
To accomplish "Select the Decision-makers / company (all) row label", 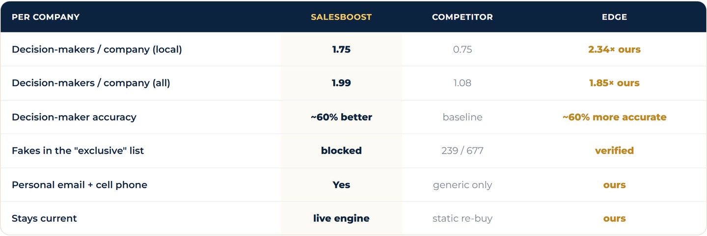I will (91, 83).
